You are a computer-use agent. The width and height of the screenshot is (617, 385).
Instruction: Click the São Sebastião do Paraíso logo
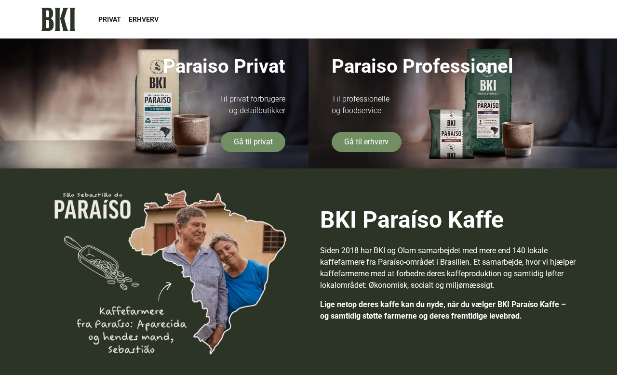93,205
